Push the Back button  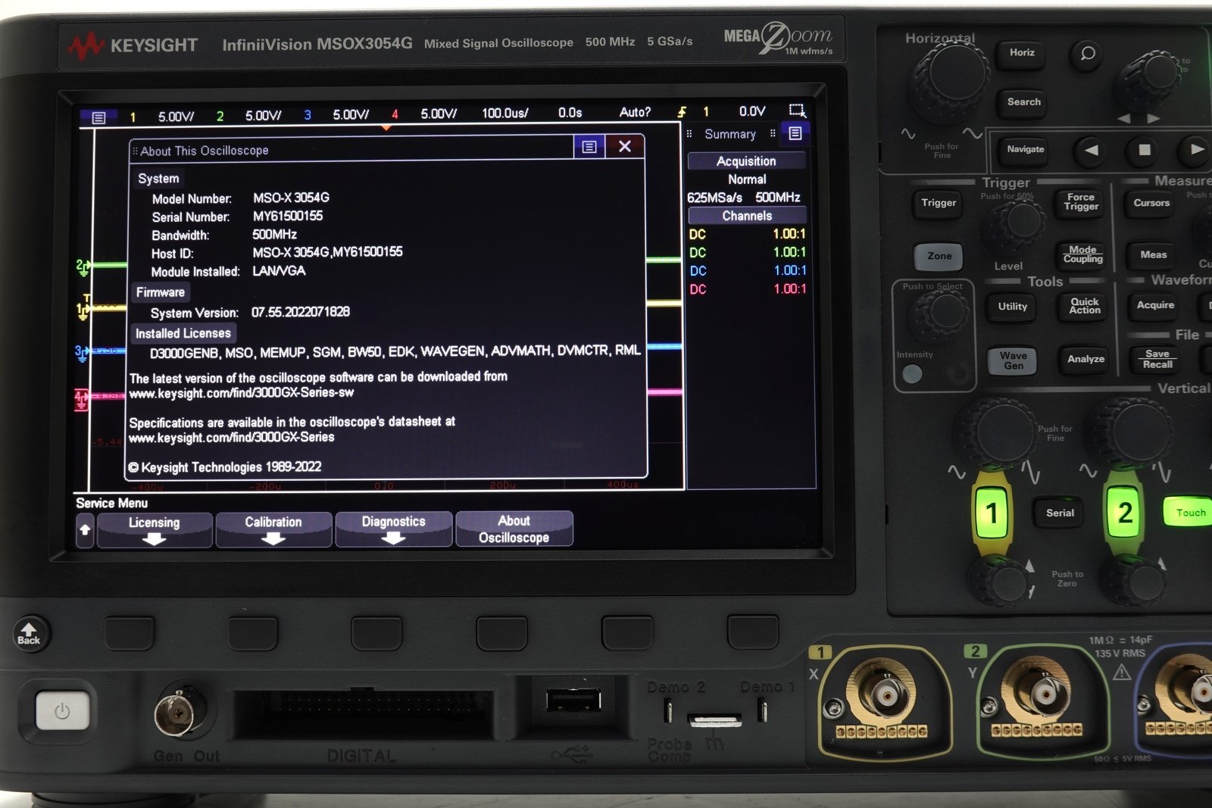pos(30,634)
